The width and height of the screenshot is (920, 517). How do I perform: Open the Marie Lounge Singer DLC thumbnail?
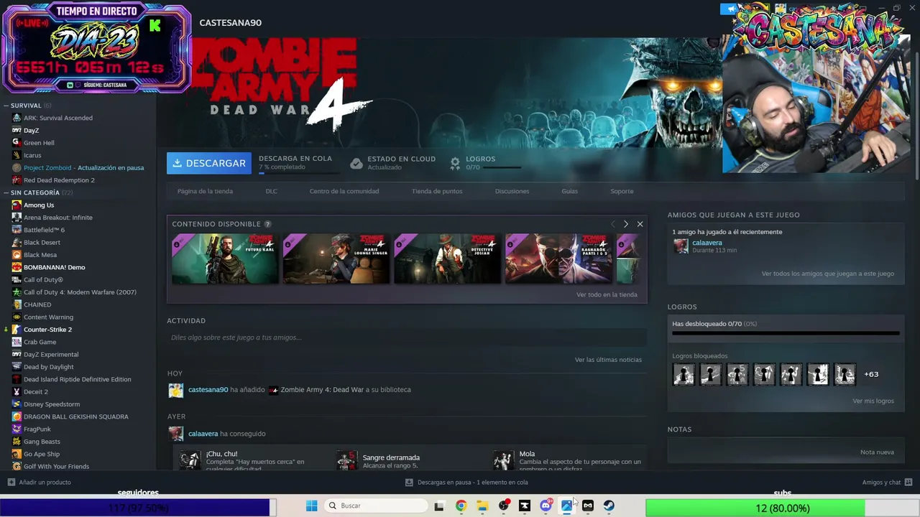(336, 258)
